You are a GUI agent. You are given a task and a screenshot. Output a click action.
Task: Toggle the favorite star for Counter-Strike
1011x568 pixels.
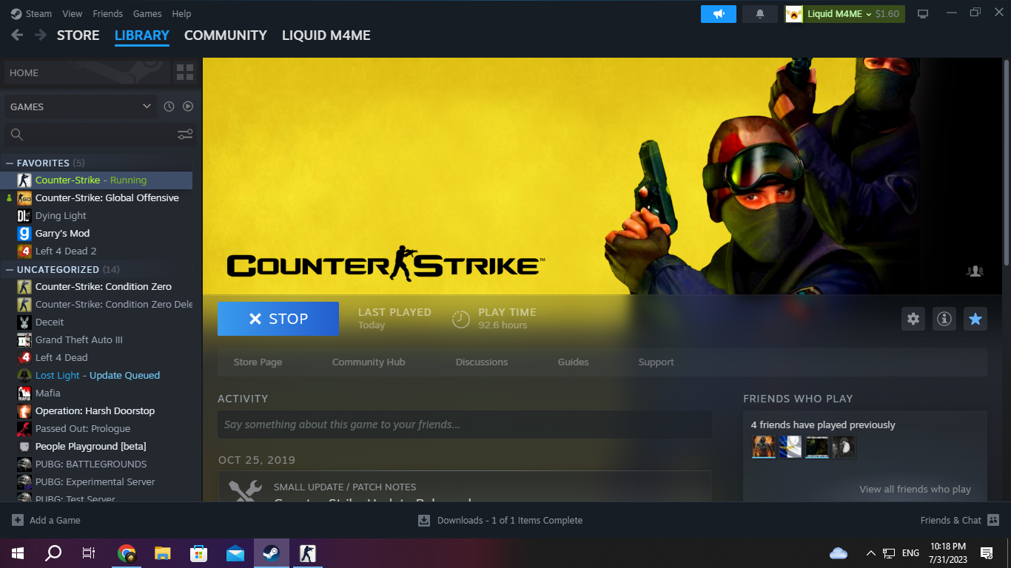975,319
